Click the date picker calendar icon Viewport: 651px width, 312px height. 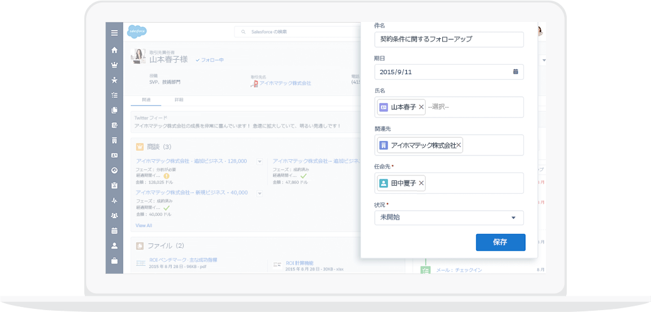[x=515, y=72]
